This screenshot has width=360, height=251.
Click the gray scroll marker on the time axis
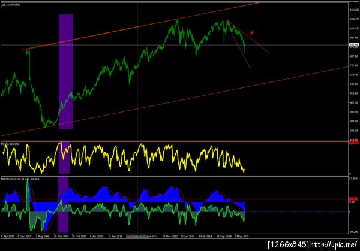tap(138, 236)
